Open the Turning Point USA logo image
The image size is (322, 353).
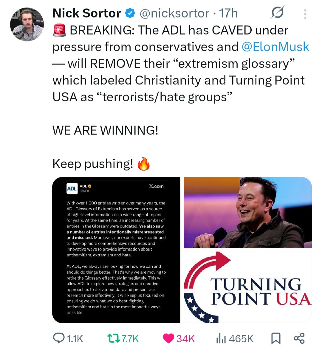click(247, 287)
